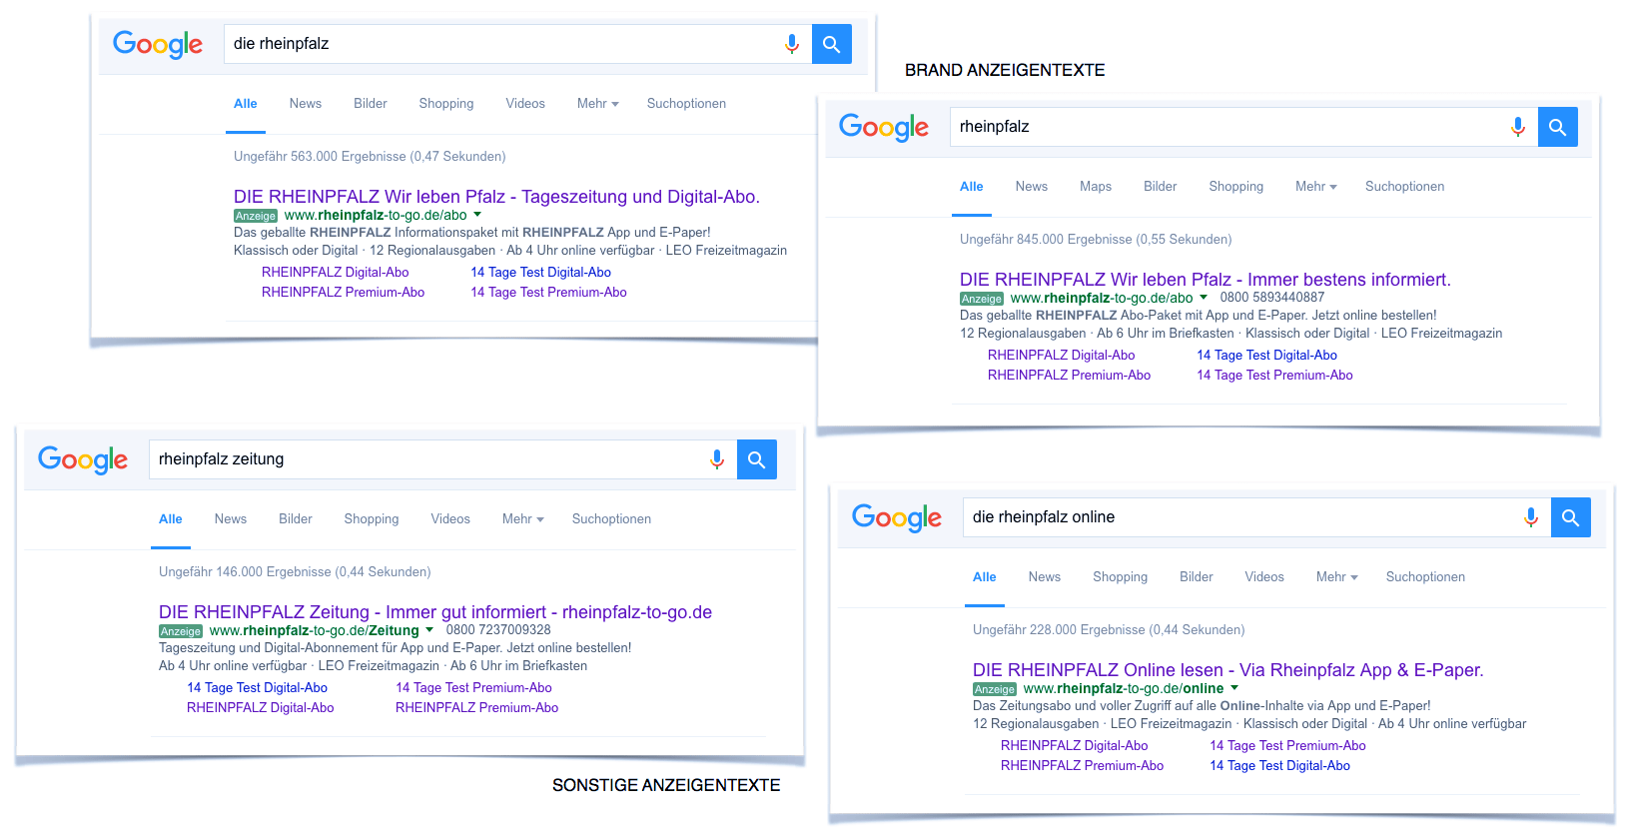The width and height of the screenshot is (1629, 837).
Task: Open Suchoptionen in 'rheinpfalz' results
Action: [x=1404, y=187]
